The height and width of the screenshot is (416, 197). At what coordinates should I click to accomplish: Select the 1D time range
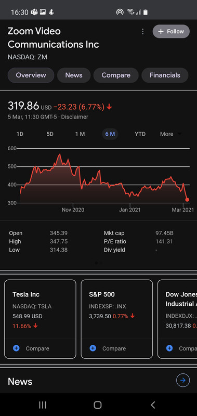(x=20, y=134)
